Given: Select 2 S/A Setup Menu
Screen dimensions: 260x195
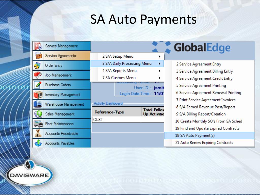Looking at the screenshot, I should point(127,56).
